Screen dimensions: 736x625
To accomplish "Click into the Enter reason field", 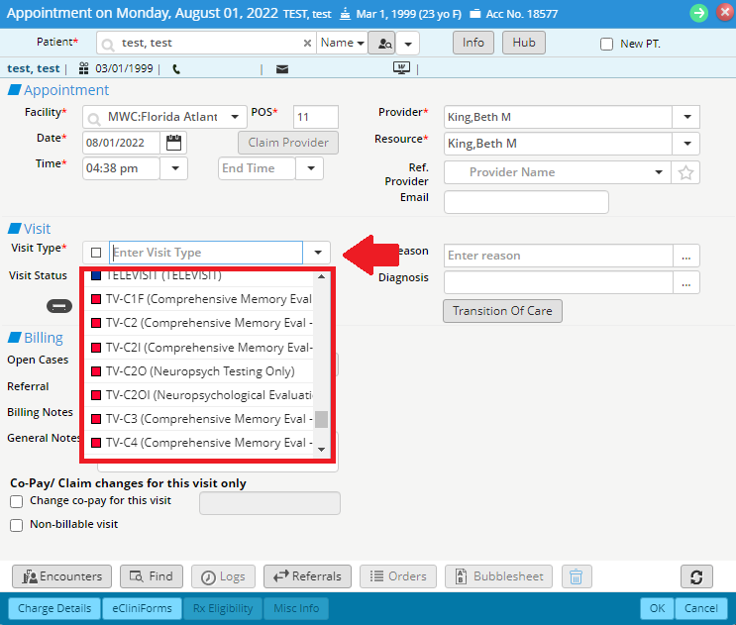I will 557,256.
